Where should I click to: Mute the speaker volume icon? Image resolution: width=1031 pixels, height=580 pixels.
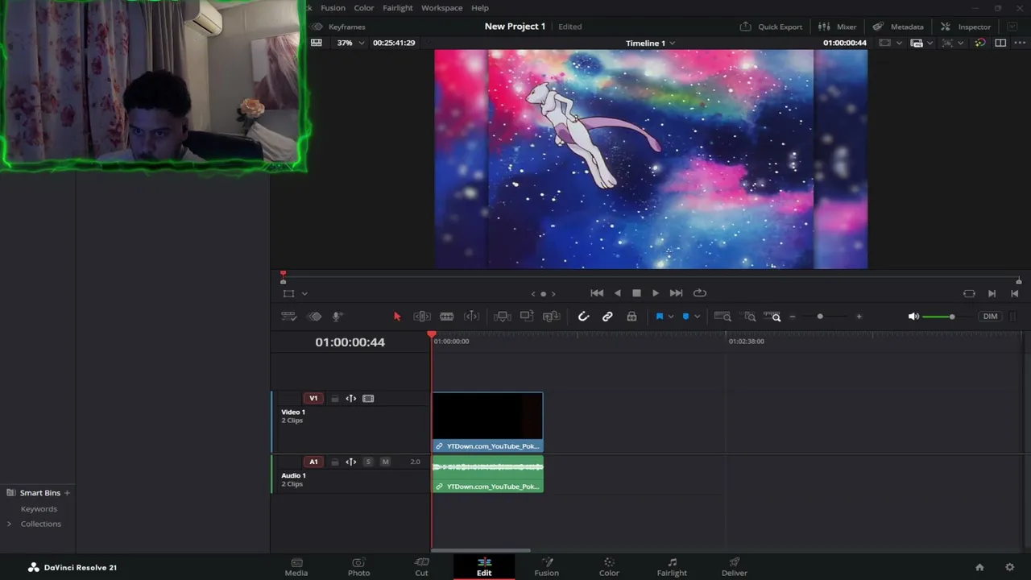(913, 317)
